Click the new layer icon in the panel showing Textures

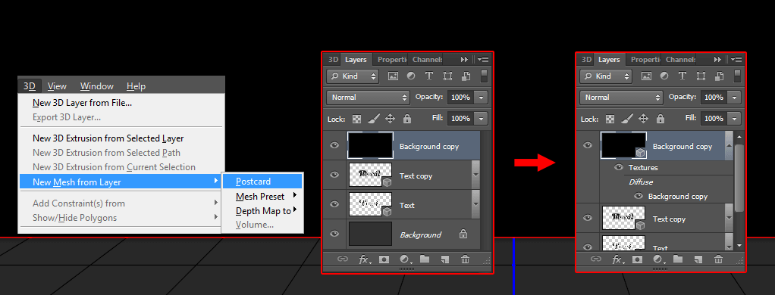pyautogui.click(x=698, y=259)
